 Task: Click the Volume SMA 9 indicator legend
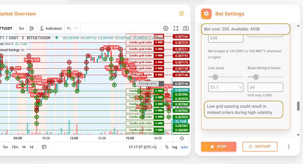(14, 44)
